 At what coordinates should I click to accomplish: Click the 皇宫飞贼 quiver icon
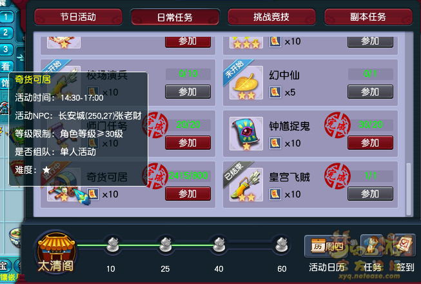tap(246, 185)
